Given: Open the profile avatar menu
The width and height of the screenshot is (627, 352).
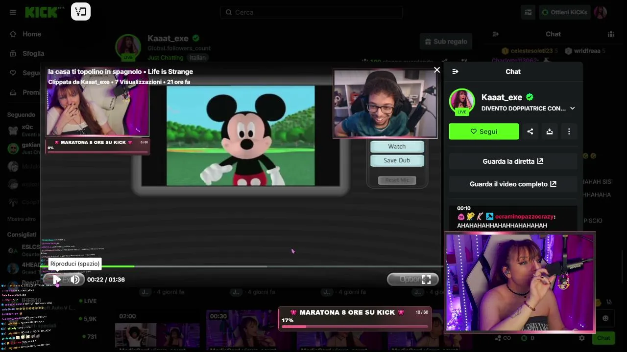Looking at the screenshot, I should pyautogui.click(x=601, y=12).
